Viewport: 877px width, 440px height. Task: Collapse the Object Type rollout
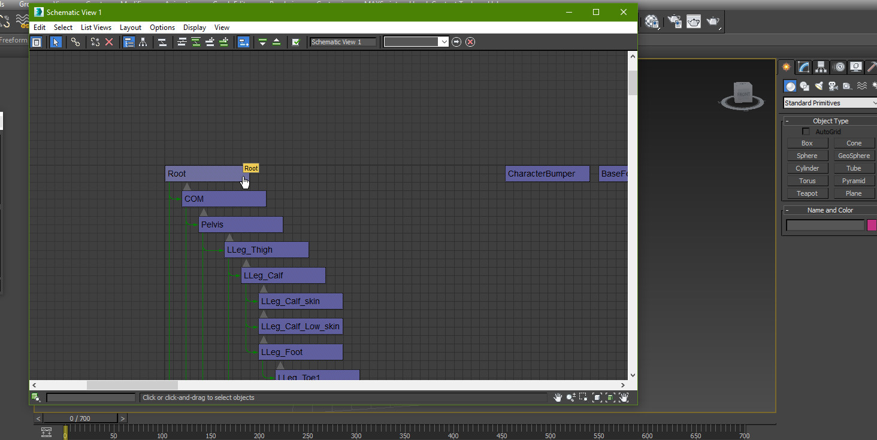(x=830, y=121)
